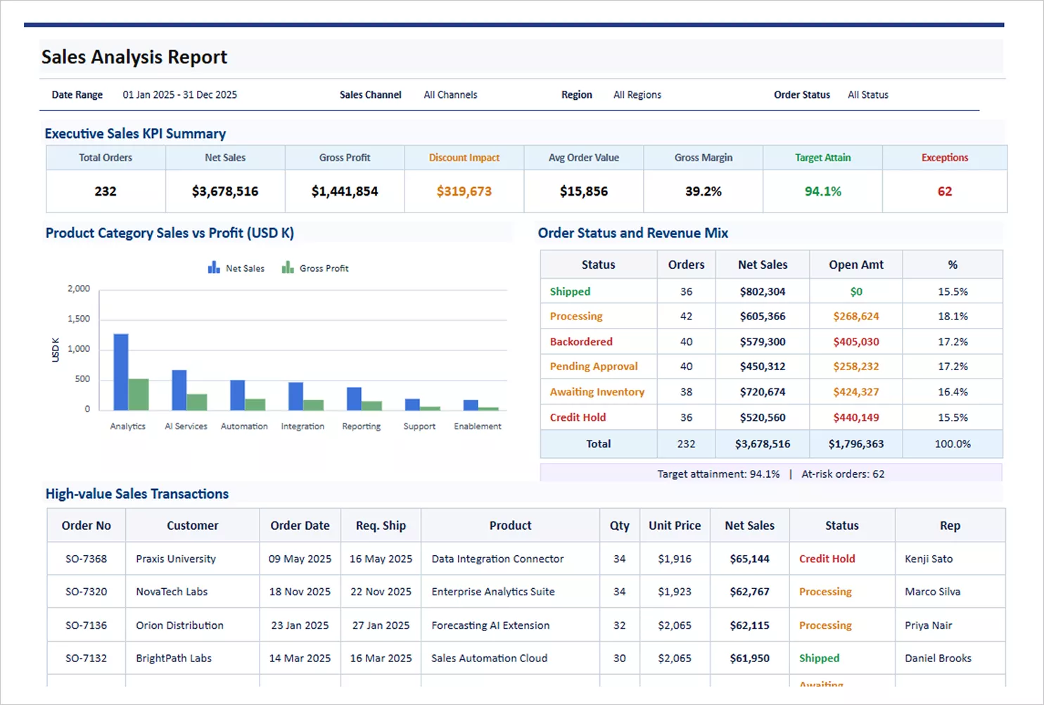Click the Open Amt column header
This screenshot has height=705, width=1044.
click(856, 265)
